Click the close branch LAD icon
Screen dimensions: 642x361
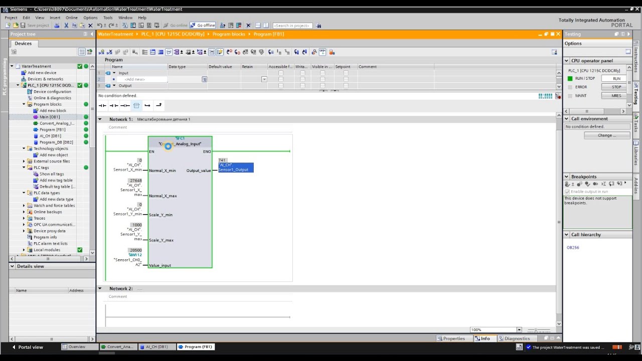coord(158,105)
